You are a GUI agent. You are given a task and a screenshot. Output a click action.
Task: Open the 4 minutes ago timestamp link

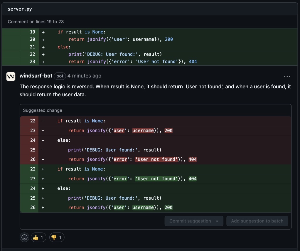tap(84, 76)
